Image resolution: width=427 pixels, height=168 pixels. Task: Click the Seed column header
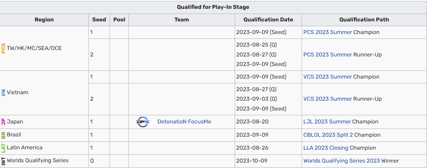click(99, 20)
